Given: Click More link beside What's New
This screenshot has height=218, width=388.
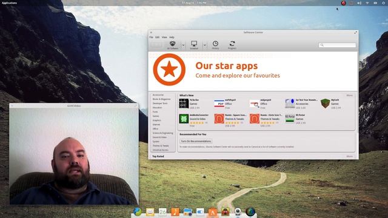Looking at the screenshot, I should [349, 95].
